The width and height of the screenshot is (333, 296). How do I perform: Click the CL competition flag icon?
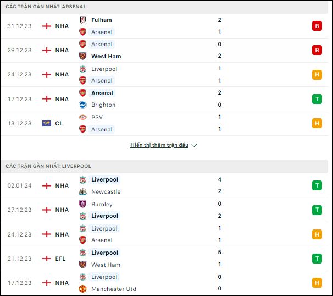pyautogui.click(x=47, y=123)
